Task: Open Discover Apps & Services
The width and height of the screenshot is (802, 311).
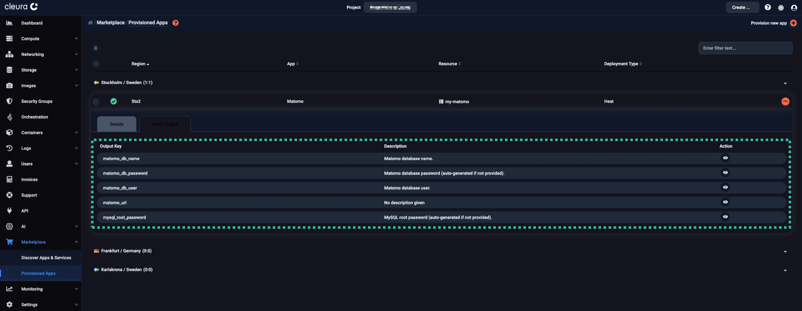Action: coord(46,258)
